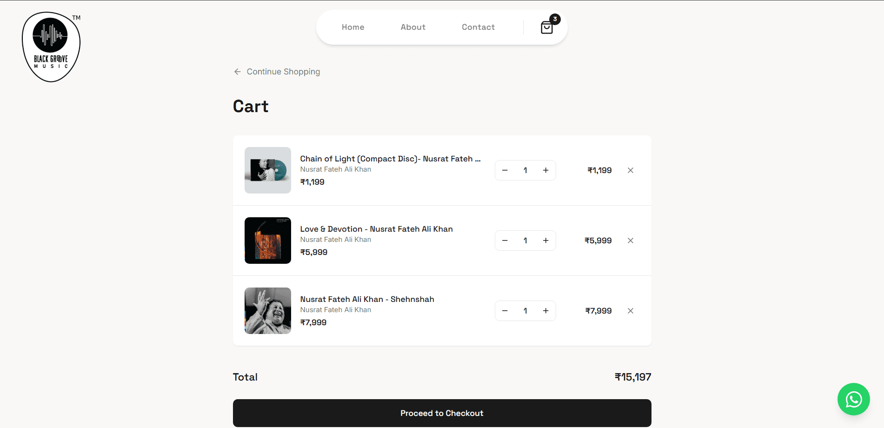This screenshot has height=428, width=884.
Task: Open Nusrat Fateh Ali Khan - Shehnshah title
Action: [x=367, y=299]
